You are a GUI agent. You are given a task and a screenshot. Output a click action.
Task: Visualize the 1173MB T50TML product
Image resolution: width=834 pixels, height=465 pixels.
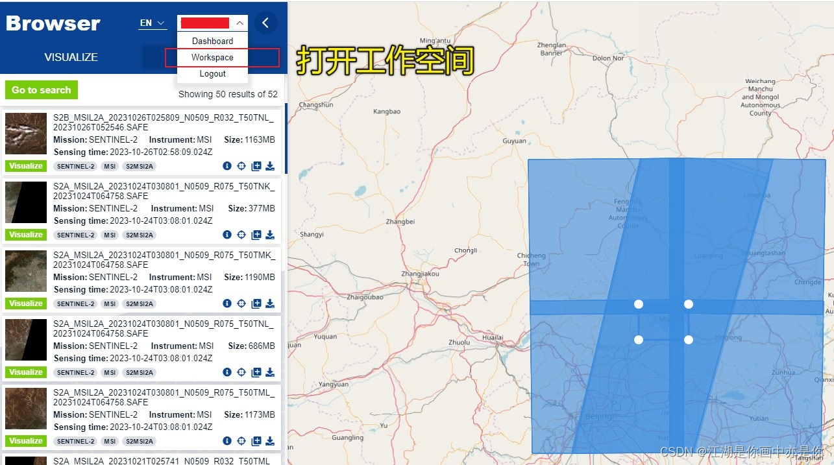tap(26, 441)
